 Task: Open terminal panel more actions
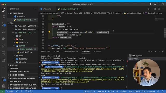(x=155, y=51)
